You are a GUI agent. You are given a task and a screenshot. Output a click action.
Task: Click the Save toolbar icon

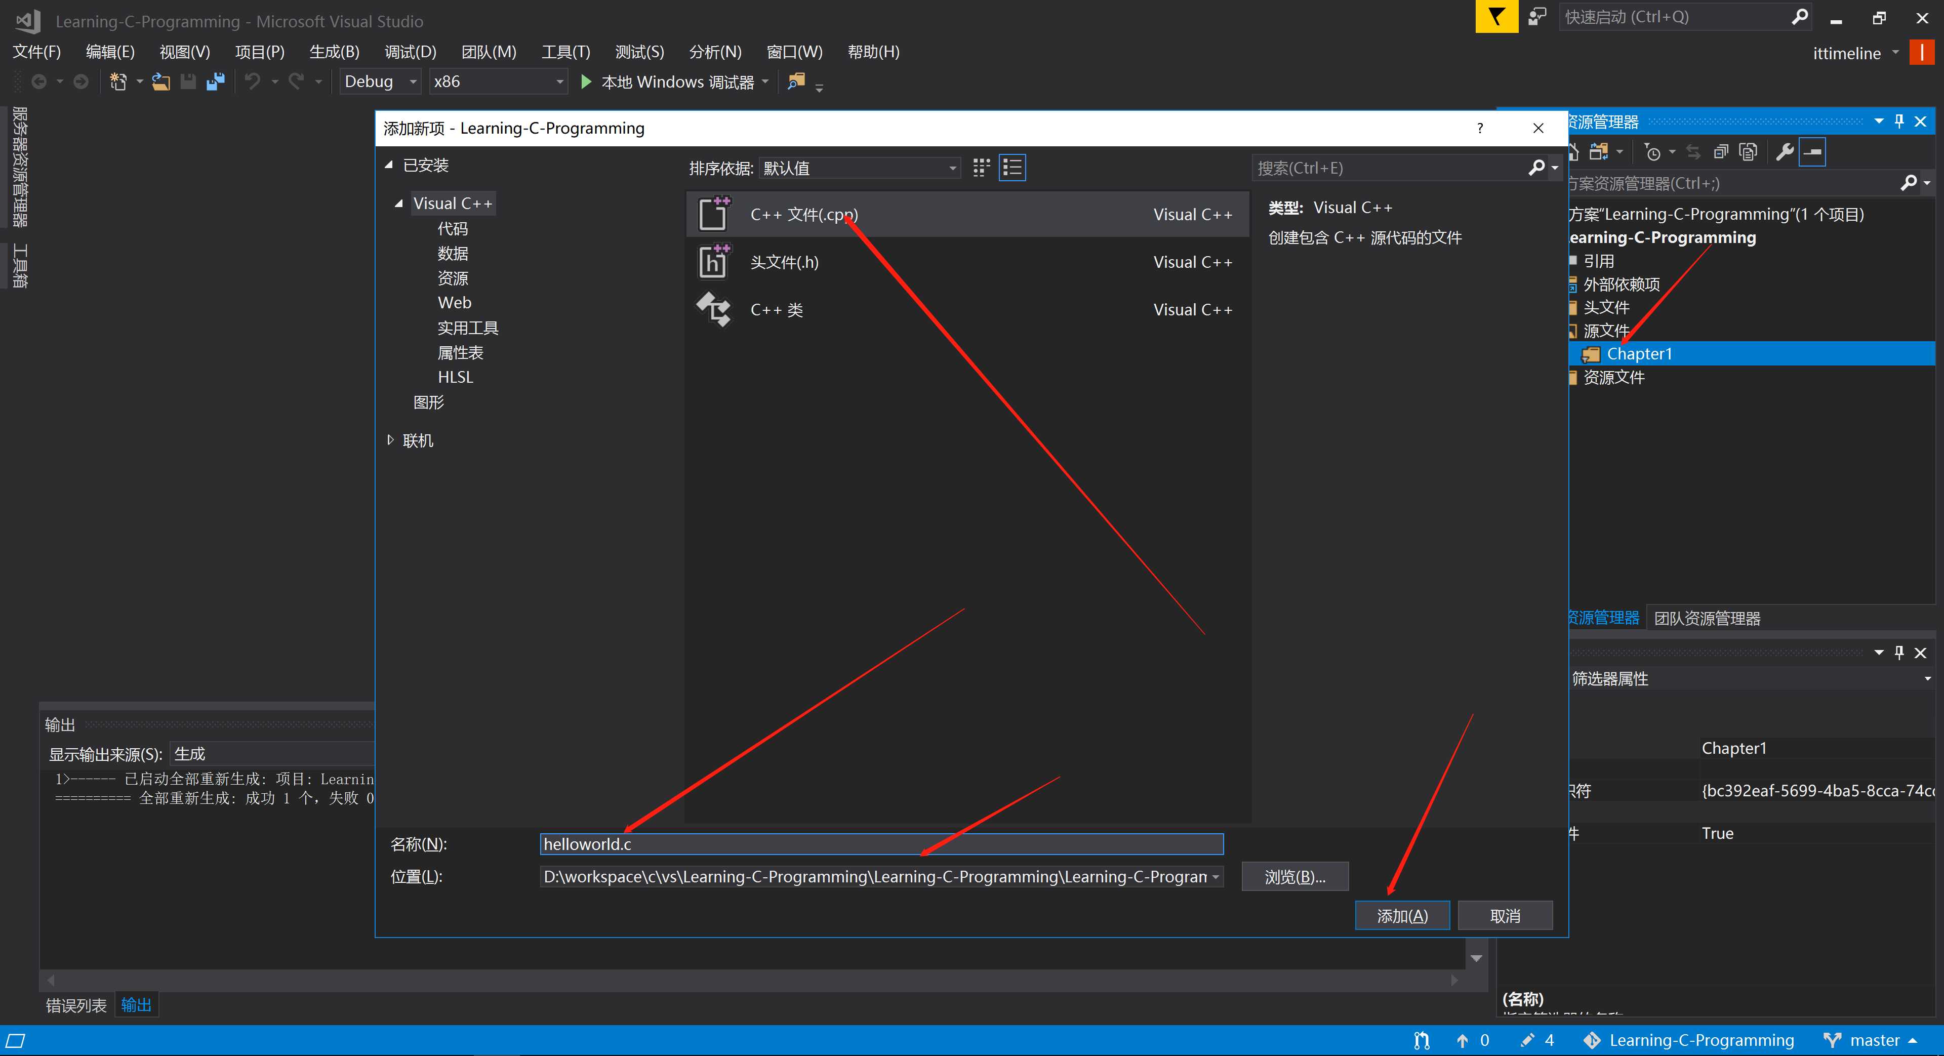tap(188, 82)
